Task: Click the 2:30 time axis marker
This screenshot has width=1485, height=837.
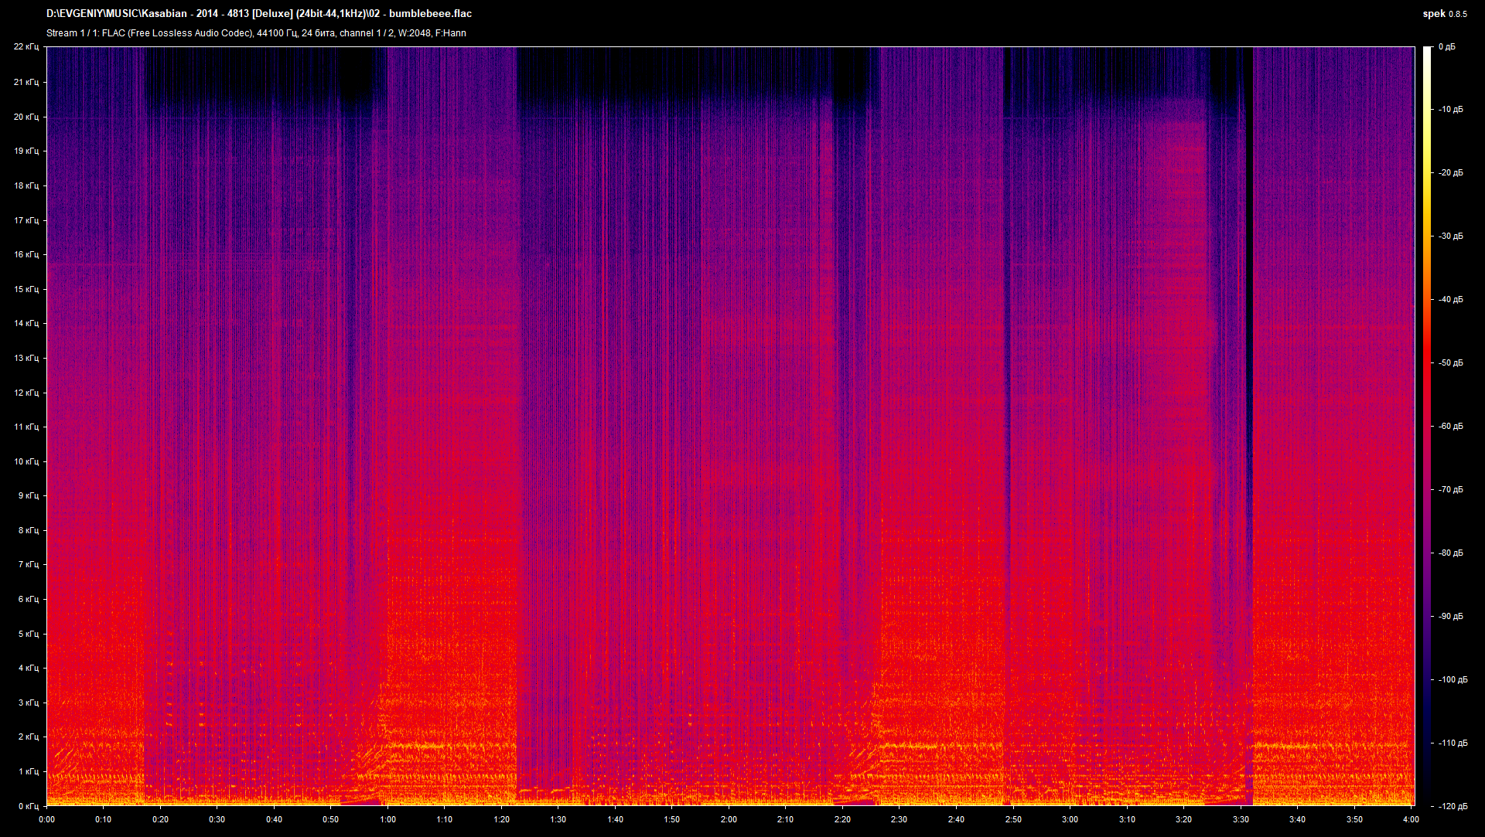Action: [899, 819]
